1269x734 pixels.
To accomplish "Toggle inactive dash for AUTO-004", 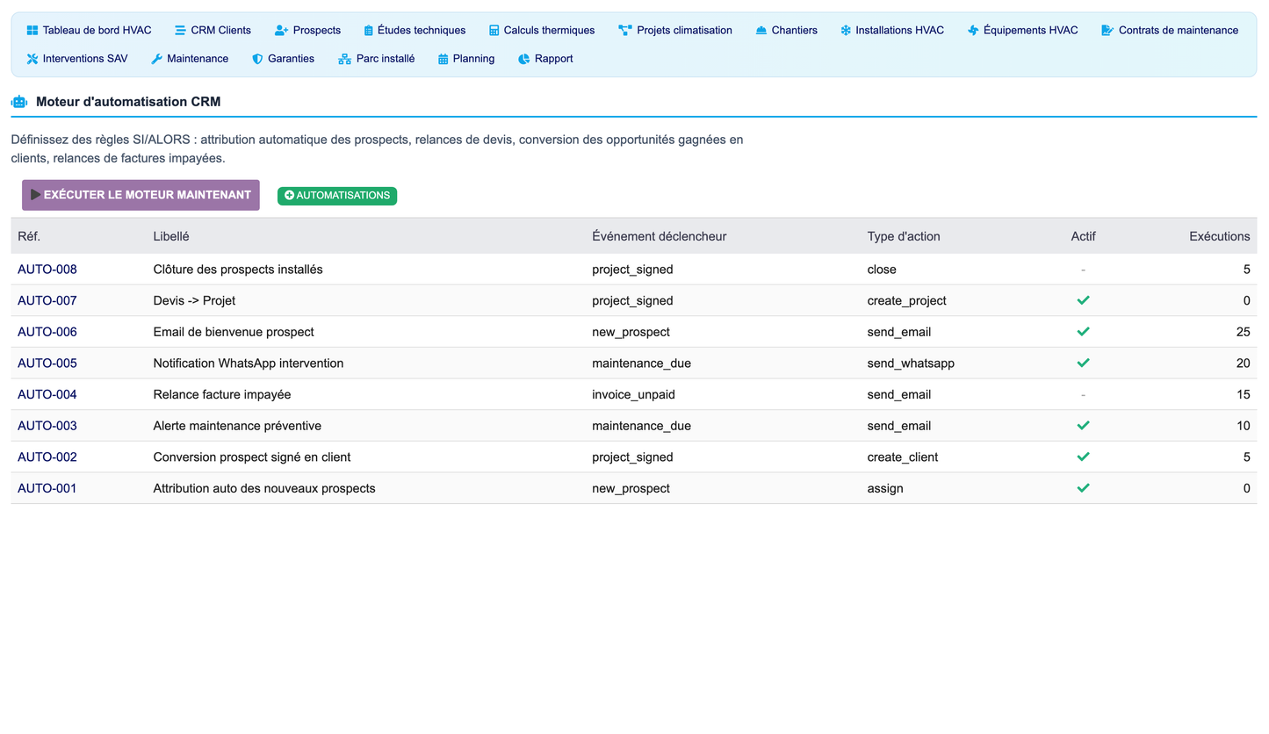I will click(1083, 394).
